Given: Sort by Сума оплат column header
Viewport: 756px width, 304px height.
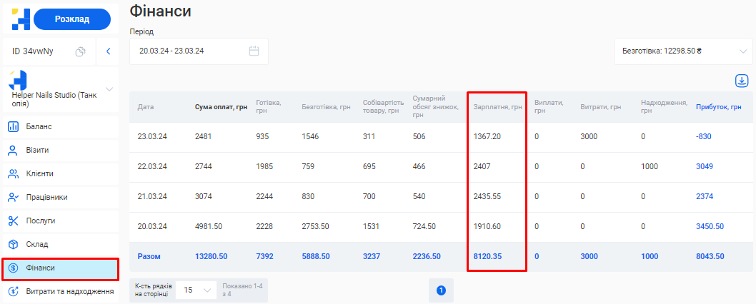Looking at the screenshot, I should tap(221, 107).
